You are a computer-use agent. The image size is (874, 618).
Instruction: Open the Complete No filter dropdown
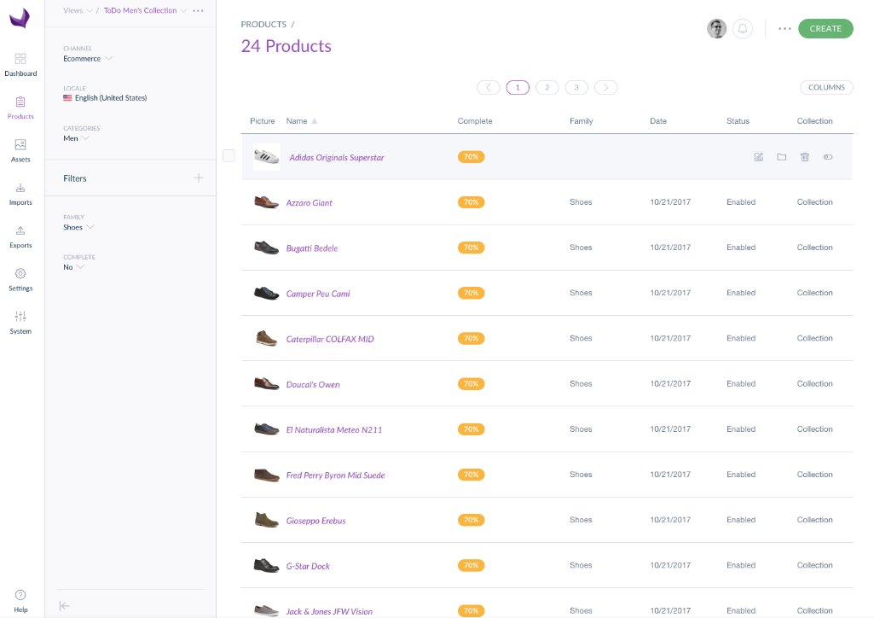pos(74,267)
